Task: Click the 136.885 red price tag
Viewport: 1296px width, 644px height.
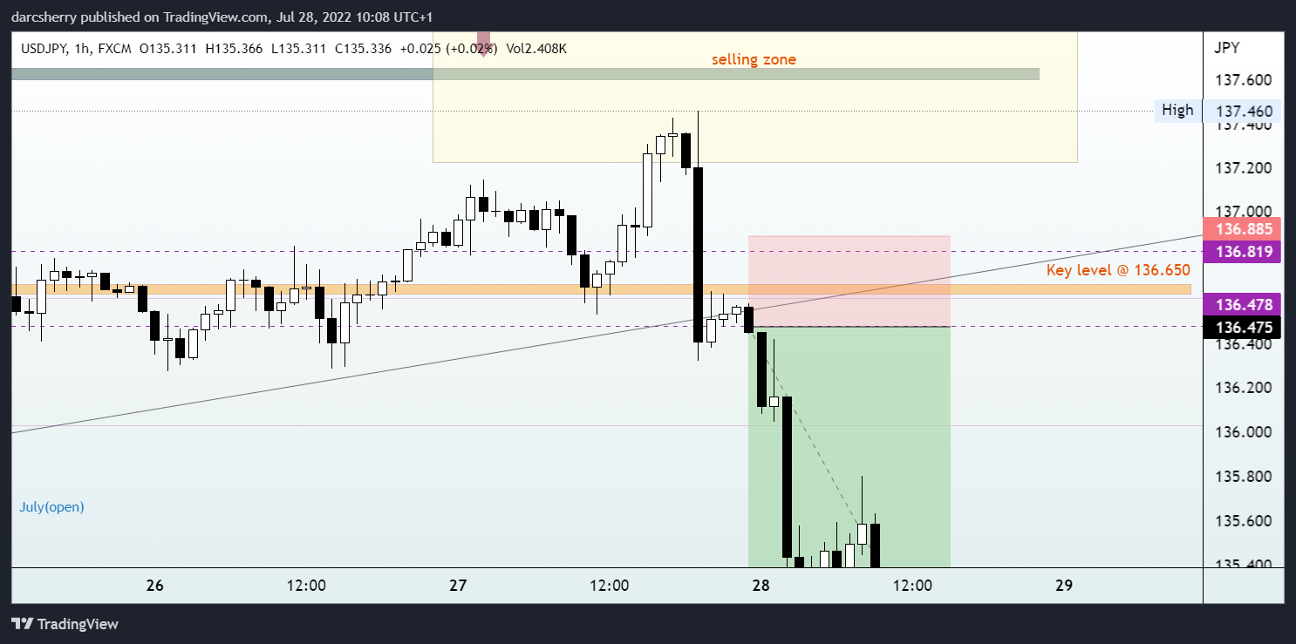Action: 1242,229
